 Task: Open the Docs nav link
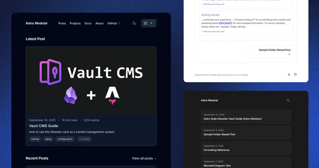click(88, 24)
